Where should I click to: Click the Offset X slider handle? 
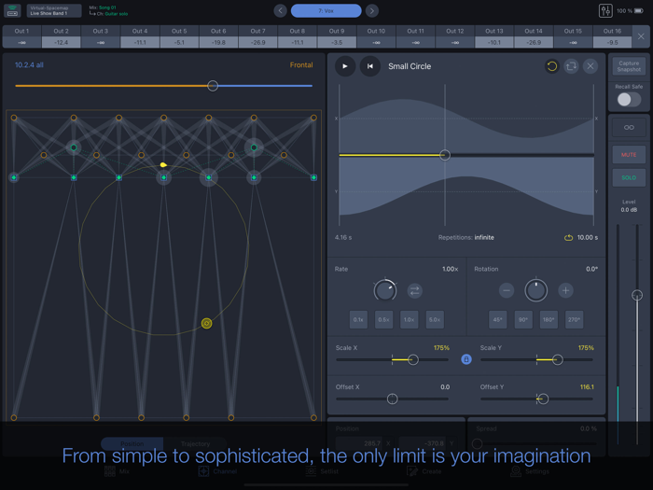pos(392,399)
